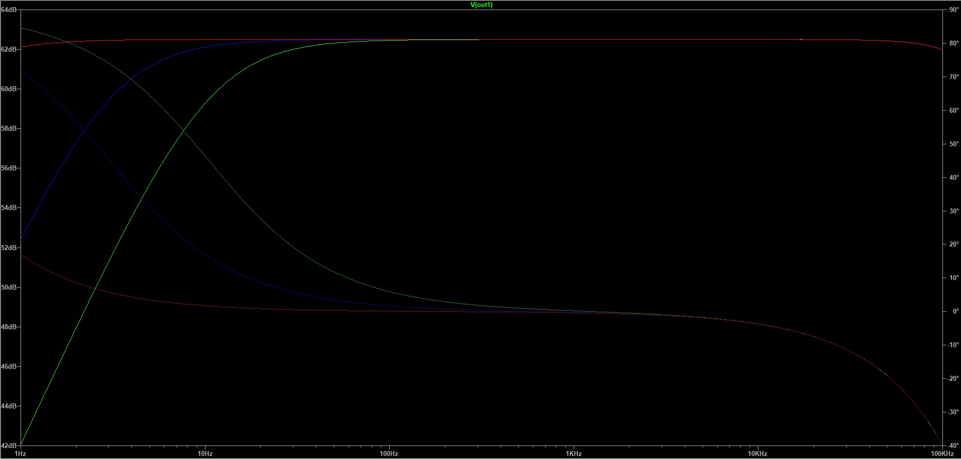Viewport: 961px width, 459px height.
Task: Select the 70° phase axis tick
Action: (x=953, y=77)
